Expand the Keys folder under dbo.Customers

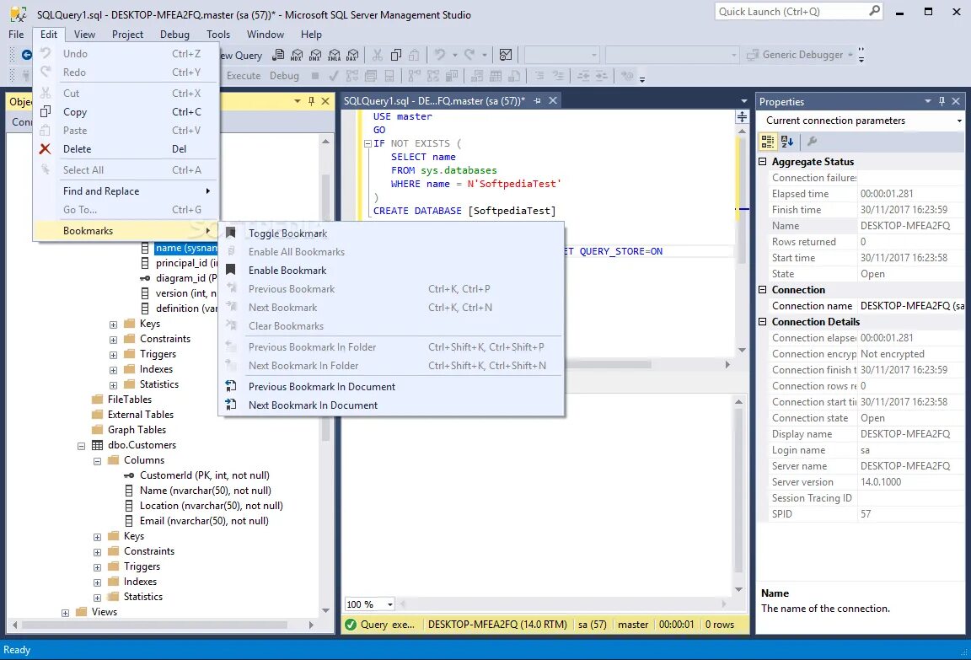(97, 537)
